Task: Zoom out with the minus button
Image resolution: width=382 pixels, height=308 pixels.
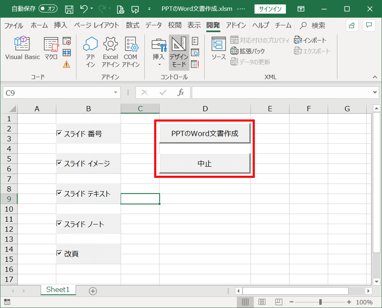Action: tap(291, 302)
